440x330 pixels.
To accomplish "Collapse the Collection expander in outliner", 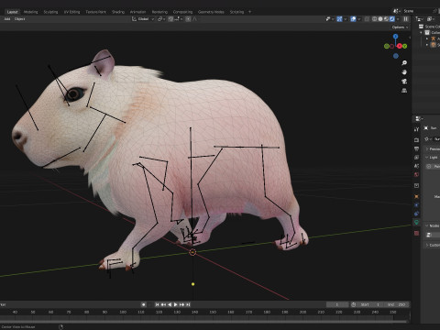I will click(x=421, y=33).
